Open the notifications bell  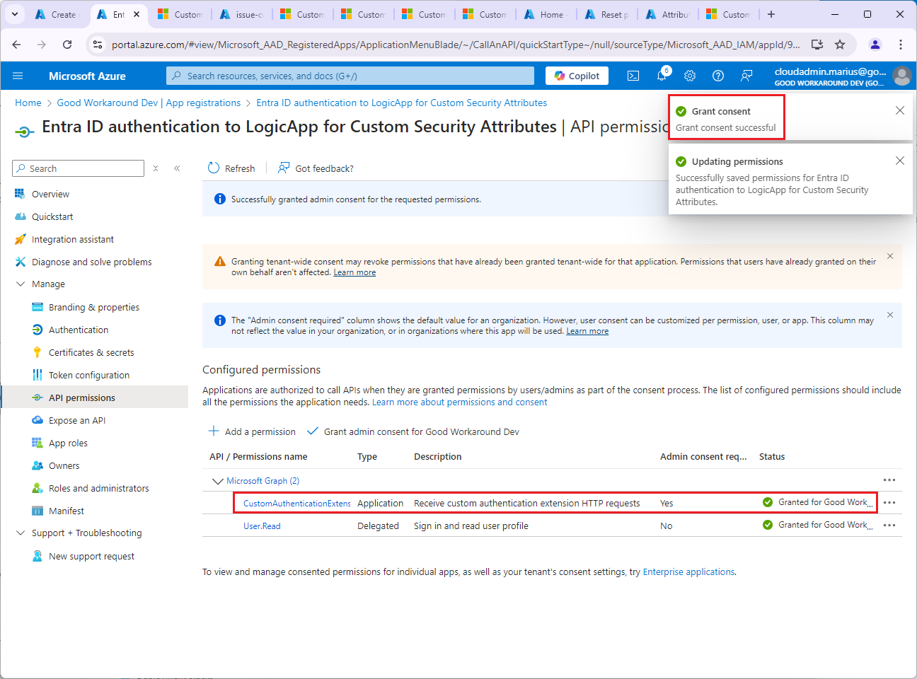tap(662, 76)
